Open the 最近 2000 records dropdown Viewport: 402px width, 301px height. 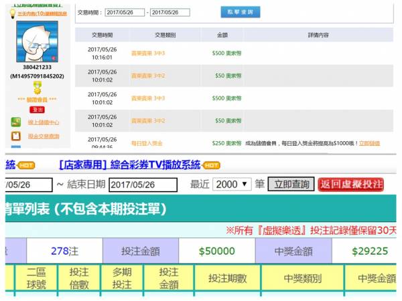tap(232, 184)
